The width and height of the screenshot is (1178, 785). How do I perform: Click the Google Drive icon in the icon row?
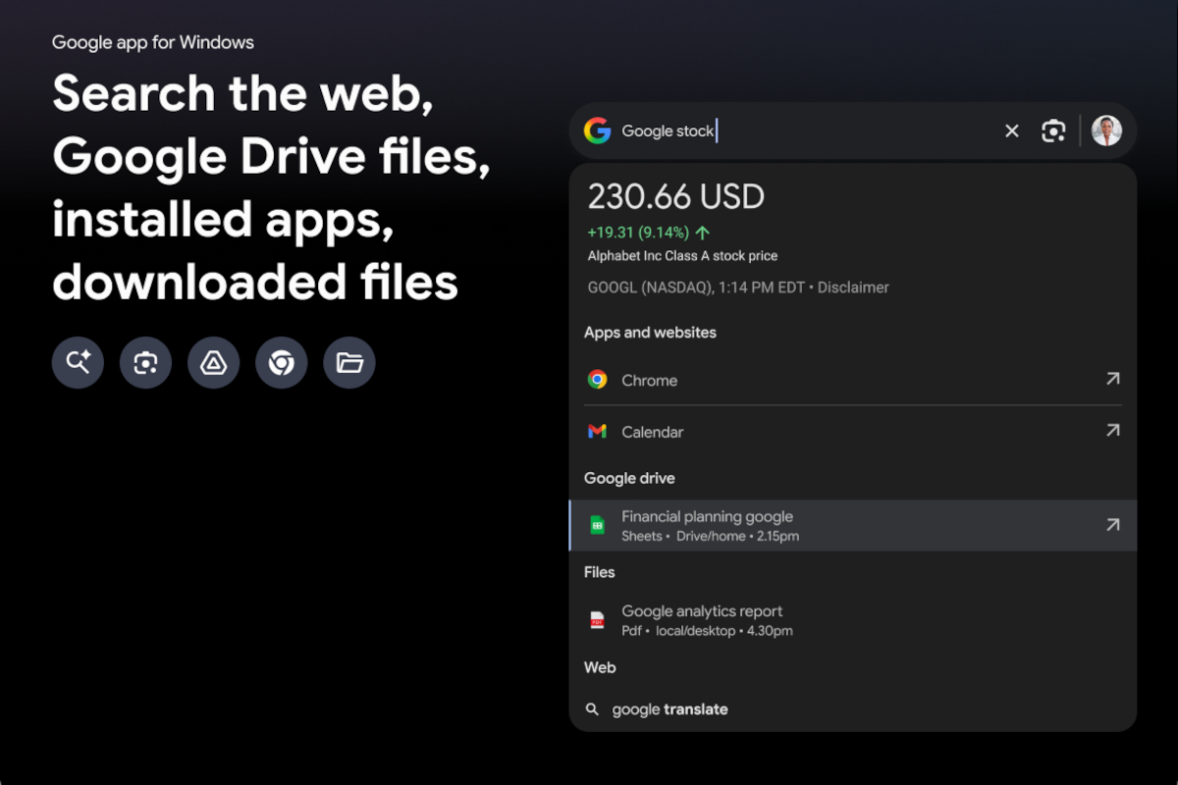[x=213, y=362]
